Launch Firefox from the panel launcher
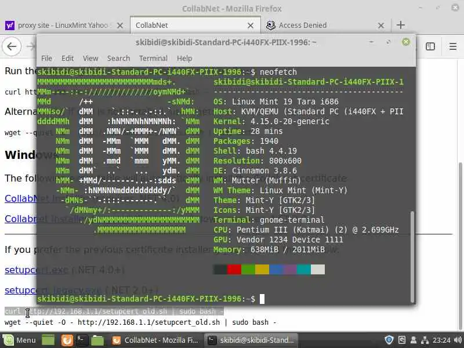This screenshot has height=348, width=464. coord(67,340)
